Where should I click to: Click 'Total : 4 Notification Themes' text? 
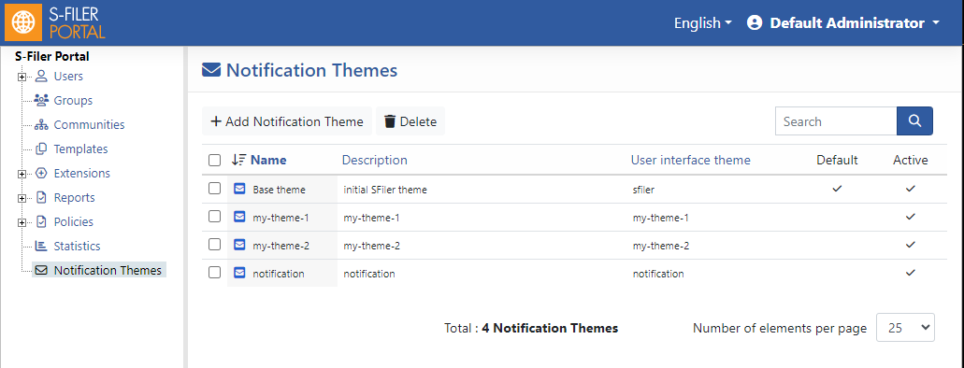click(x=531, y=328)
